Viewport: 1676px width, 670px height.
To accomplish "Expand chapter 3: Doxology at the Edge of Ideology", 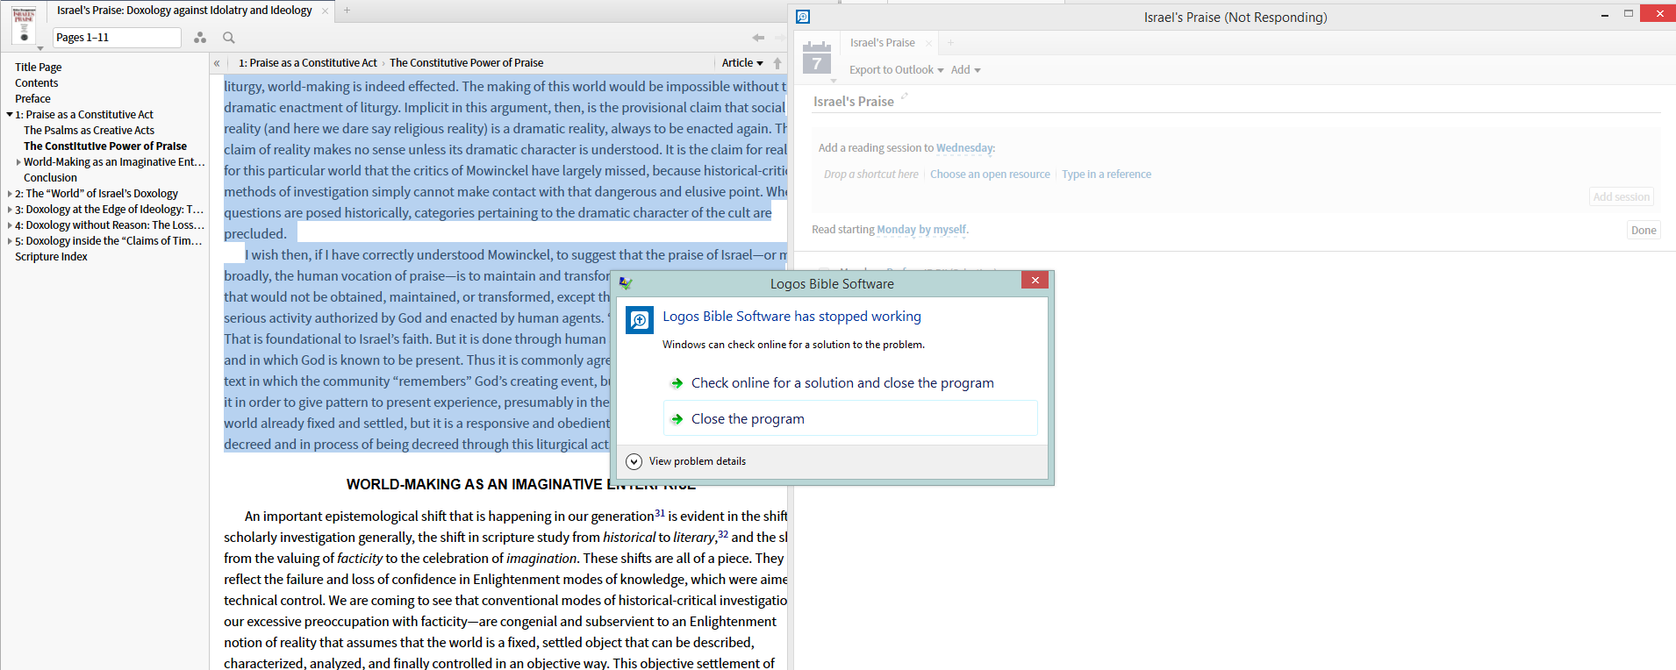I will [x=10, y=210].
